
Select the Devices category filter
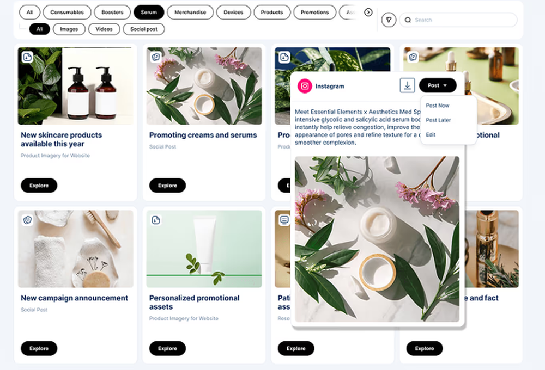click(x=233, y=12)
